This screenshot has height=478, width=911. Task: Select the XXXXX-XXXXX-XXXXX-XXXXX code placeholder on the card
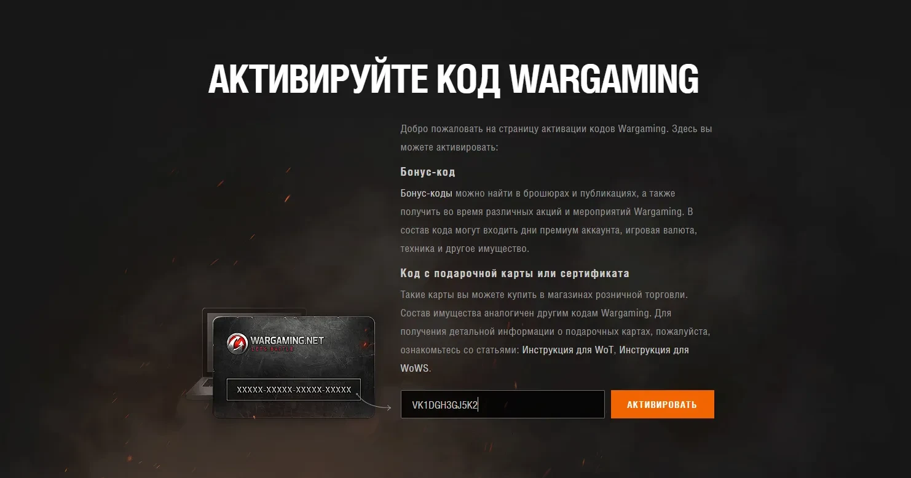(294, 390)
